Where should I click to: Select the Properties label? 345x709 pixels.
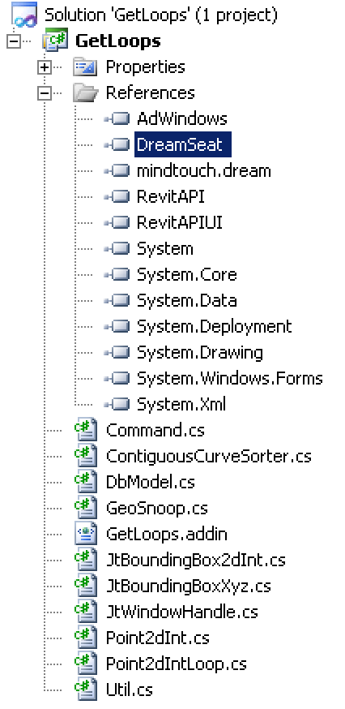coord(146,67)
